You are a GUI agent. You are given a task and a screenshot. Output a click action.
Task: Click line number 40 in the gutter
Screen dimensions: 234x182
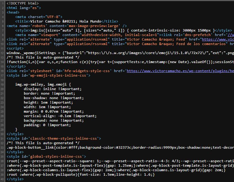[x=2, y=179]
